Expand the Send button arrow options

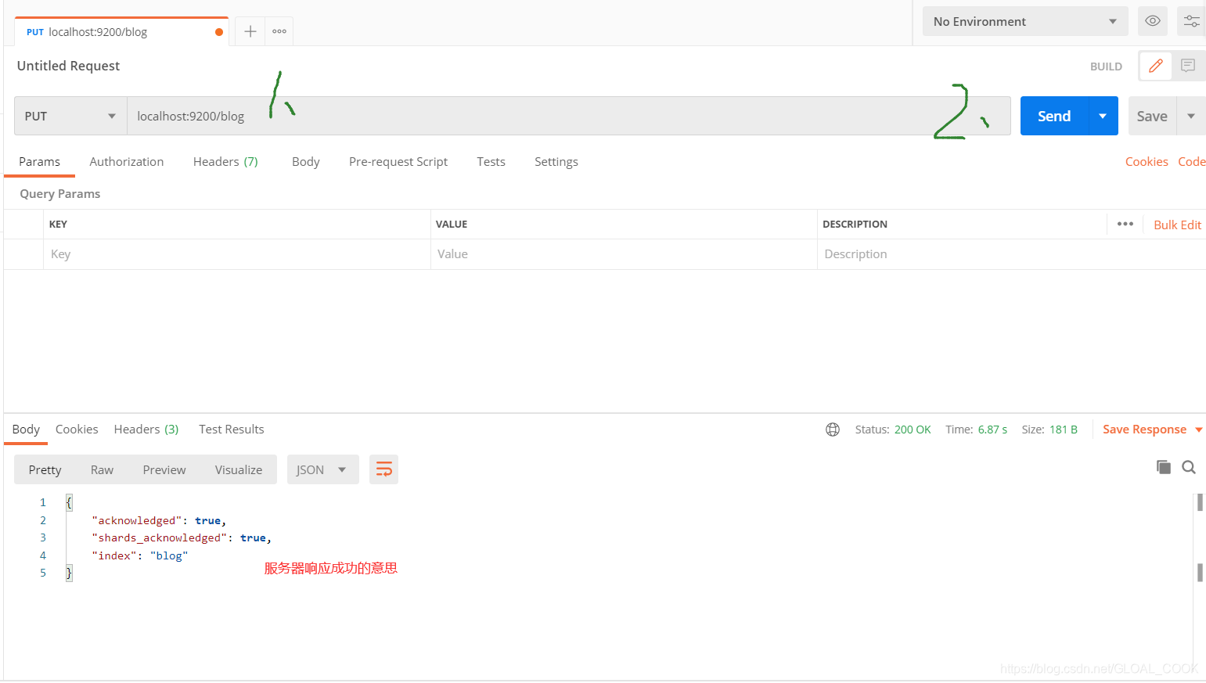tap(1103, 116)
